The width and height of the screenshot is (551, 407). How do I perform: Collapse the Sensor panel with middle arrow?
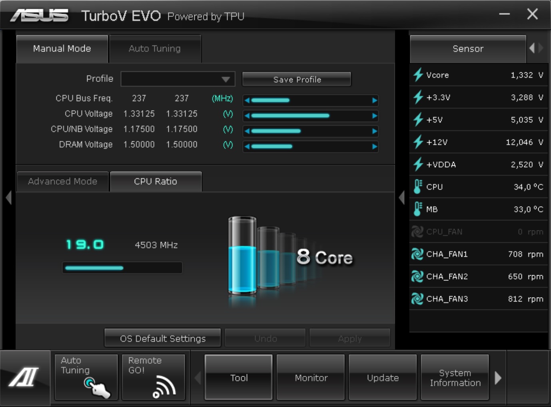(x=402, y=198)
